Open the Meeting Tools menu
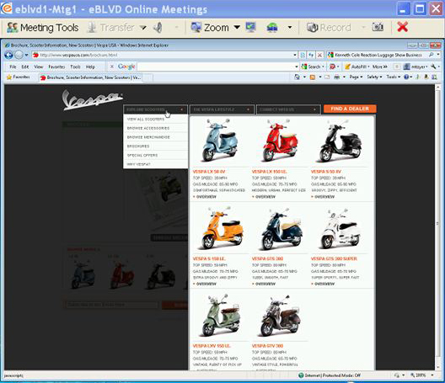This screenshot has height=383, width=445. (x=43, y=28)
